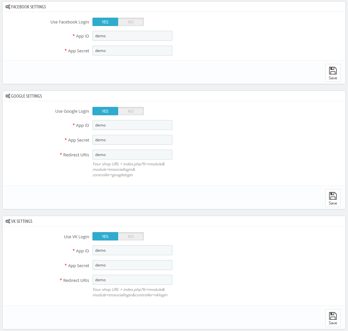The image size is (348, 331).
Task: Set Use Google Login to YES
Action: (105, 111)
